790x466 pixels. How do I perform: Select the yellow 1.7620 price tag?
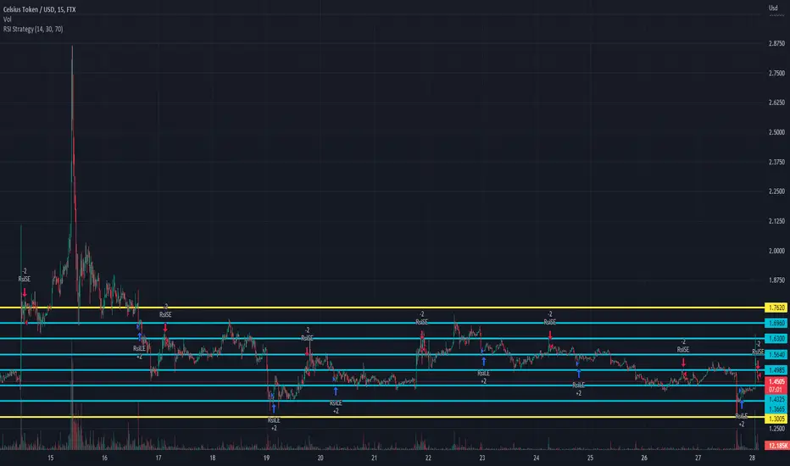coord(776,308)
